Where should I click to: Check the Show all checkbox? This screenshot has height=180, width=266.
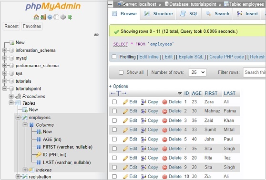(x=121, y=72)
